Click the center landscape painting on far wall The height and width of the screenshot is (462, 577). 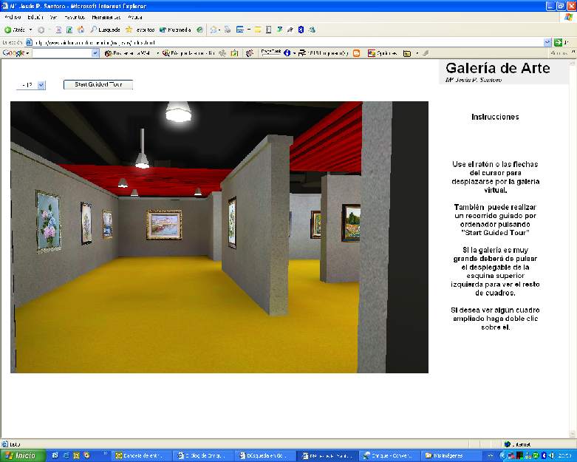pos(164,225)
